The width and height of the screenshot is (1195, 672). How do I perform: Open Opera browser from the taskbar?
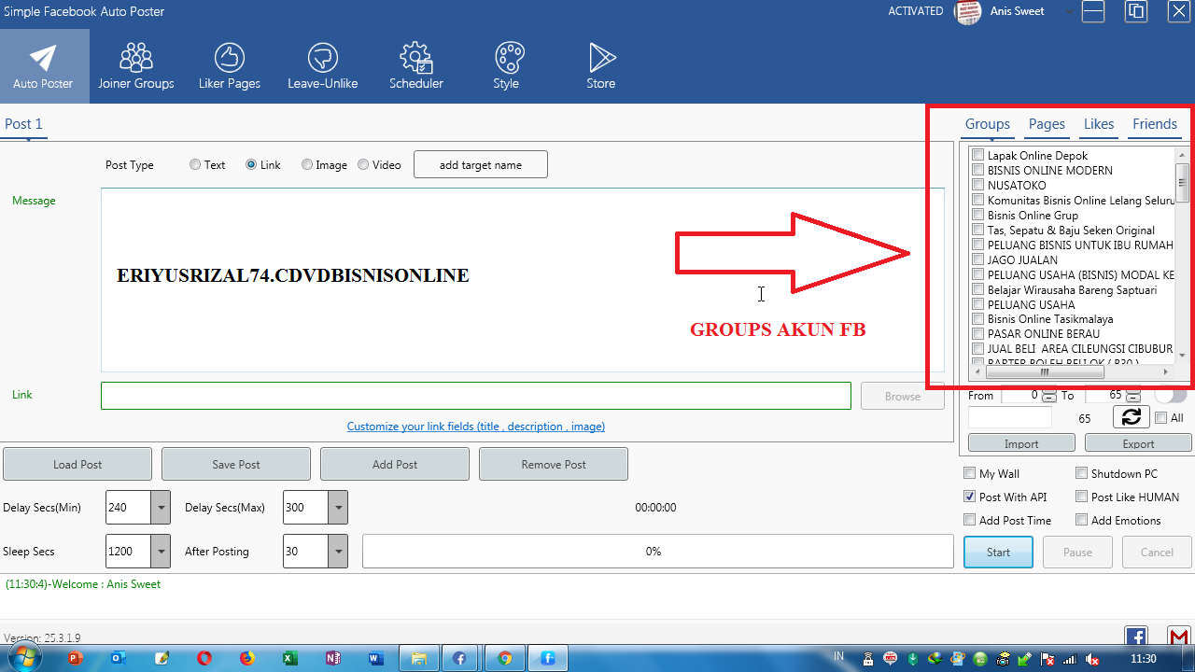point(204,658)
